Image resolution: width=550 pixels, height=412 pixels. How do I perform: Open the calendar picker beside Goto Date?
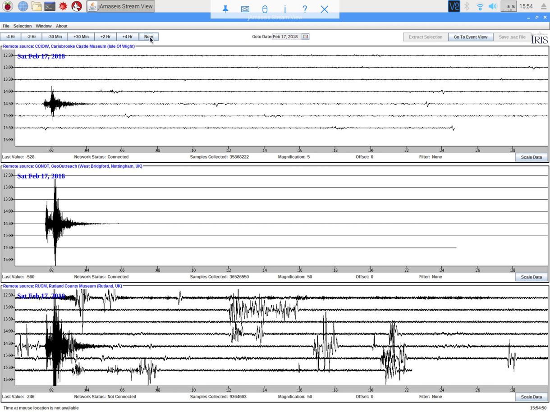click(306, 37)
